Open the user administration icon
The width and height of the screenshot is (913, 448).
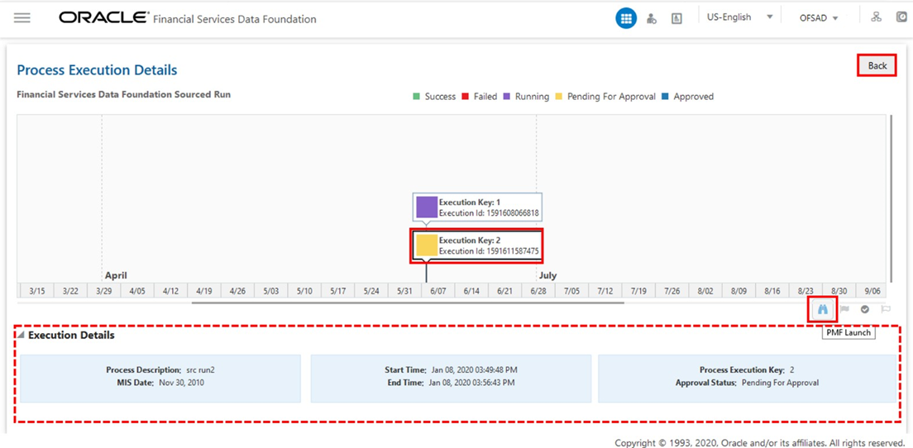pos(652,19)
